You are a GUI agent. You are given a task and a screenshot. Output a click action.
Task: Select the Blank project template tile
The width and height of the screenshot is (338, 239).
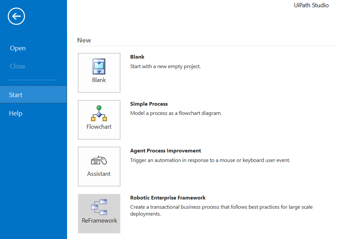(99, 73)
